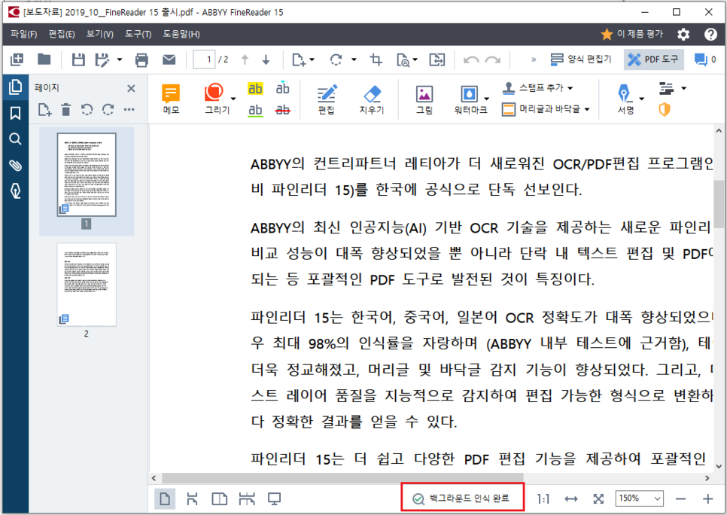Open the bookmarks sidebar panel
Screen dimensions: 727x515
pyautogui.click(x=15, y=113)
